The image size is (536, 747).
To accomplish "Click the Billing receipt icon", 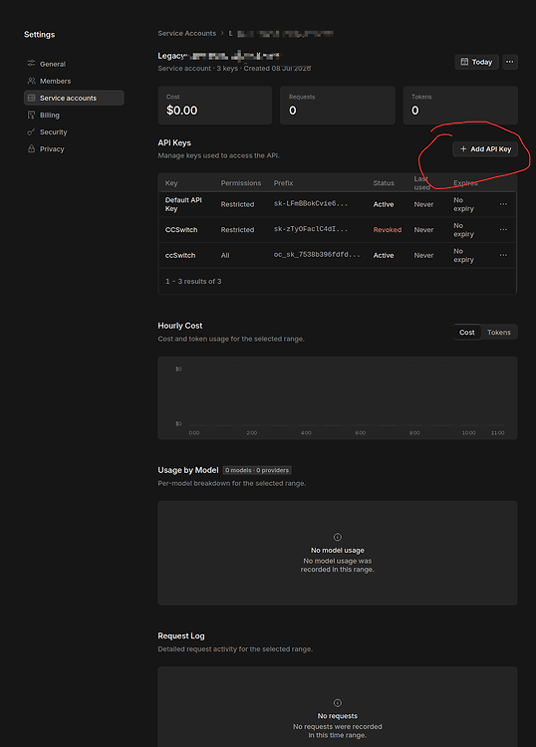I will pos(32,115).
